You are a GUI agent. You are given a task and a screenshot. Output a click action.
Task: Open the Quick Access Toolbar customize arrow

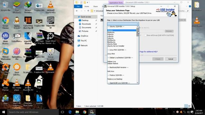pyautogui.click(x=87, y=2)
